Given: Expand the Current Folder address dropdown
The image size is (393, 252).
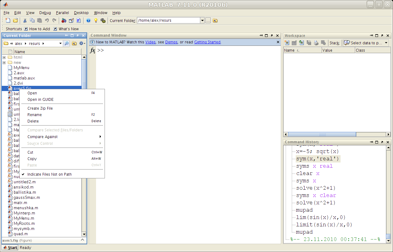Looking at the screenshot, I should pos(202,20).
